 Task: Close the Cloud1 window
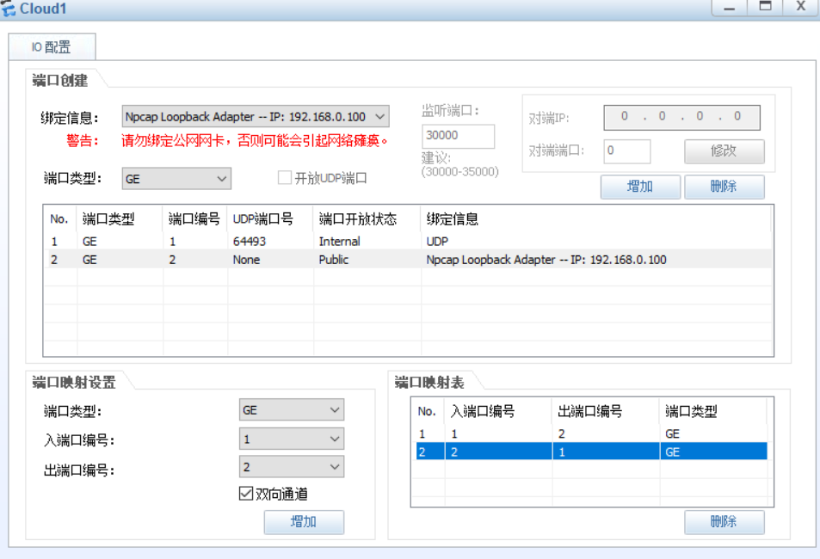click(x=801, y=8)
